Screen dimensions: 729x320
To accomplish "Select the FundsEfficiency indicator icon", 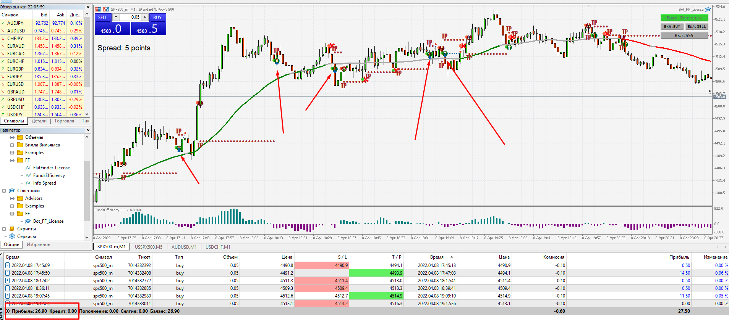I will pyautogui.click(x=28, y=175).
